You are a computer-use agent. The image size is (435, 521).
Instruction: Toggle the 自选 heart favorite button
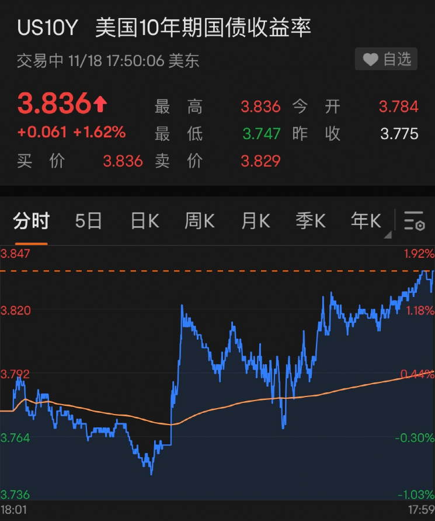click(386, 60)
